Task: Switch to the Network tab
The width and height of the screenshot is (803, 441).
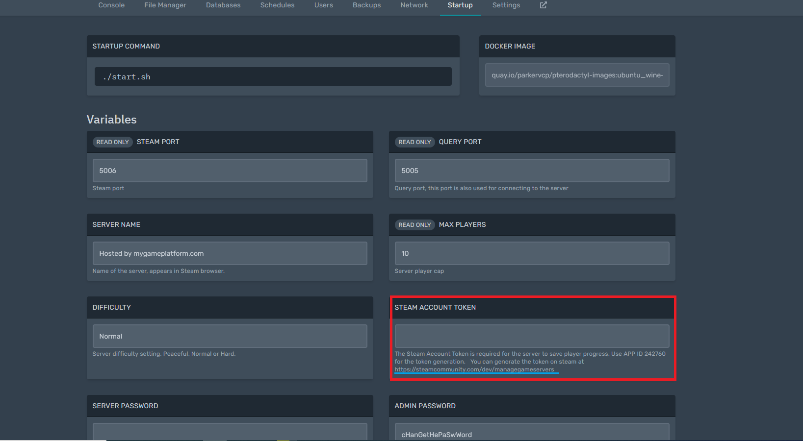Action: (414, 5)
